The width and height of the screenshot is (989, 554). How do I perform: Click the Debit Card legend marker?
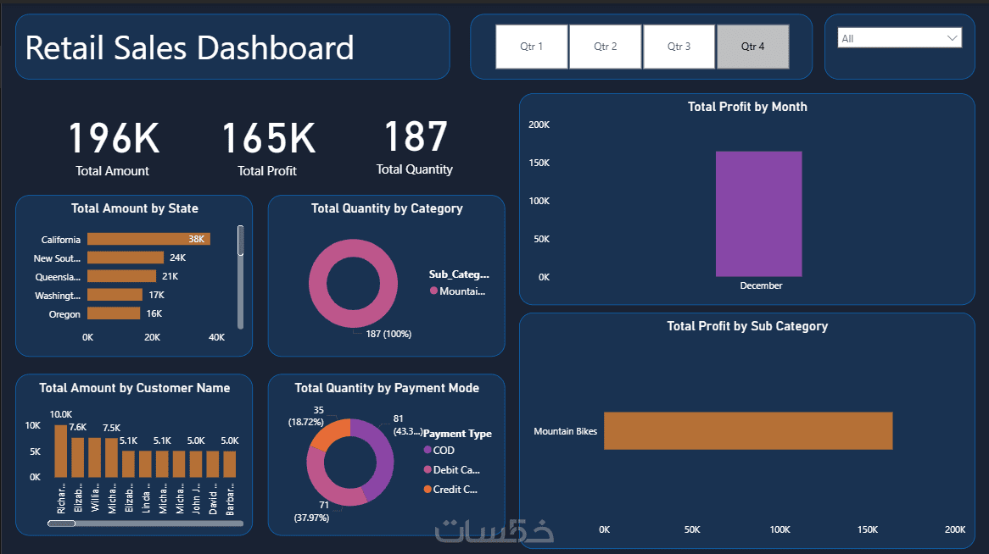click(427, 469)
